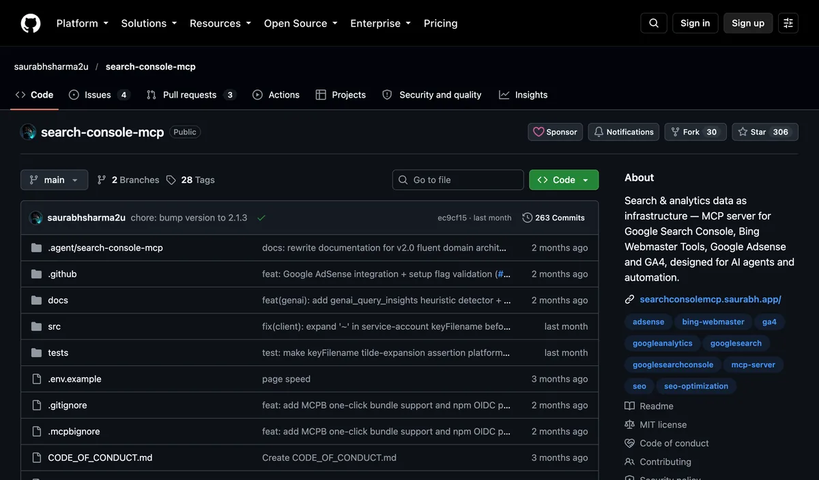The height and width of the screenshot is (480, 819).
Task: Open the searchconsolemcp.saurabh.app website link
Action: 710,300
